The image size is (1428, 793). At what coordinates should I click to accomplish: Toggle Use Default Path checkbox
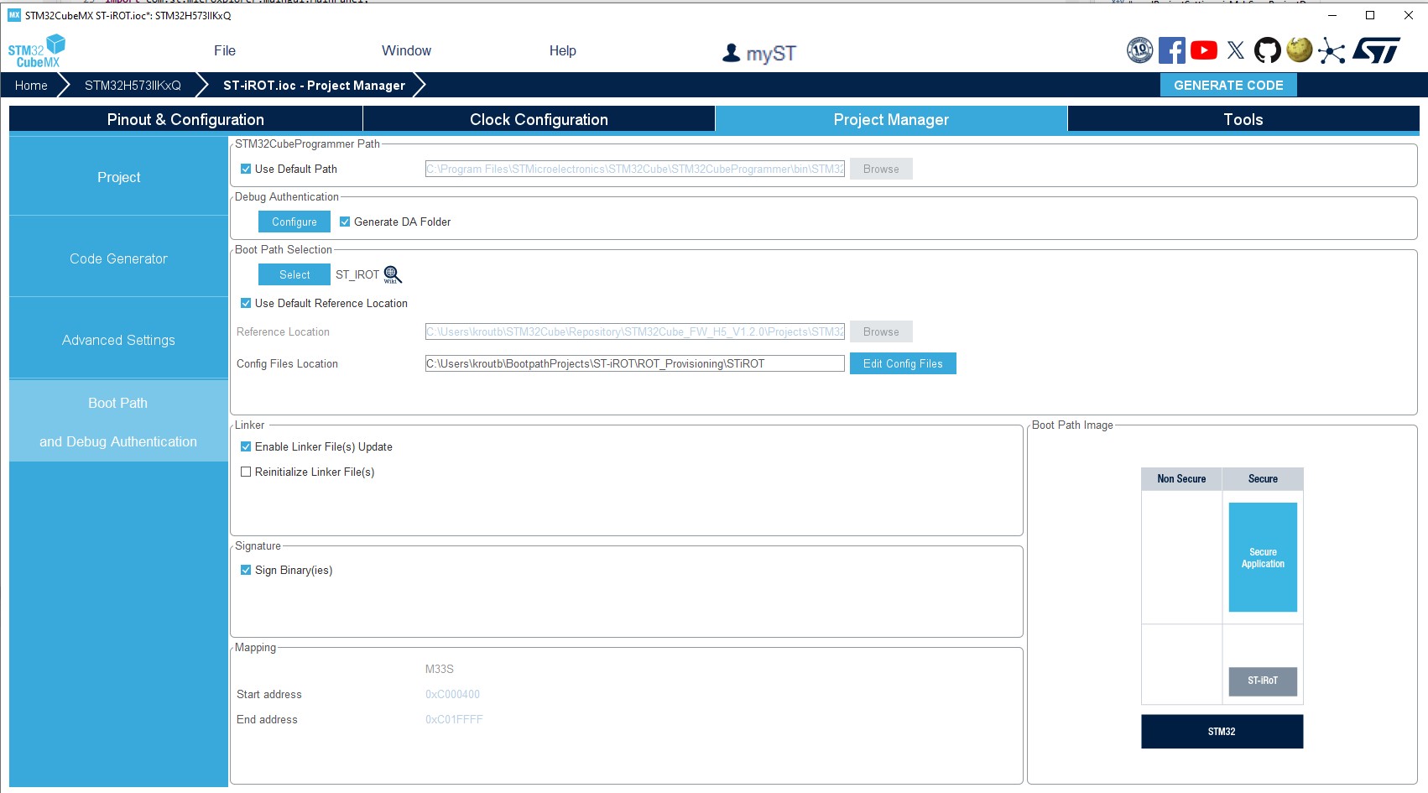246,169
